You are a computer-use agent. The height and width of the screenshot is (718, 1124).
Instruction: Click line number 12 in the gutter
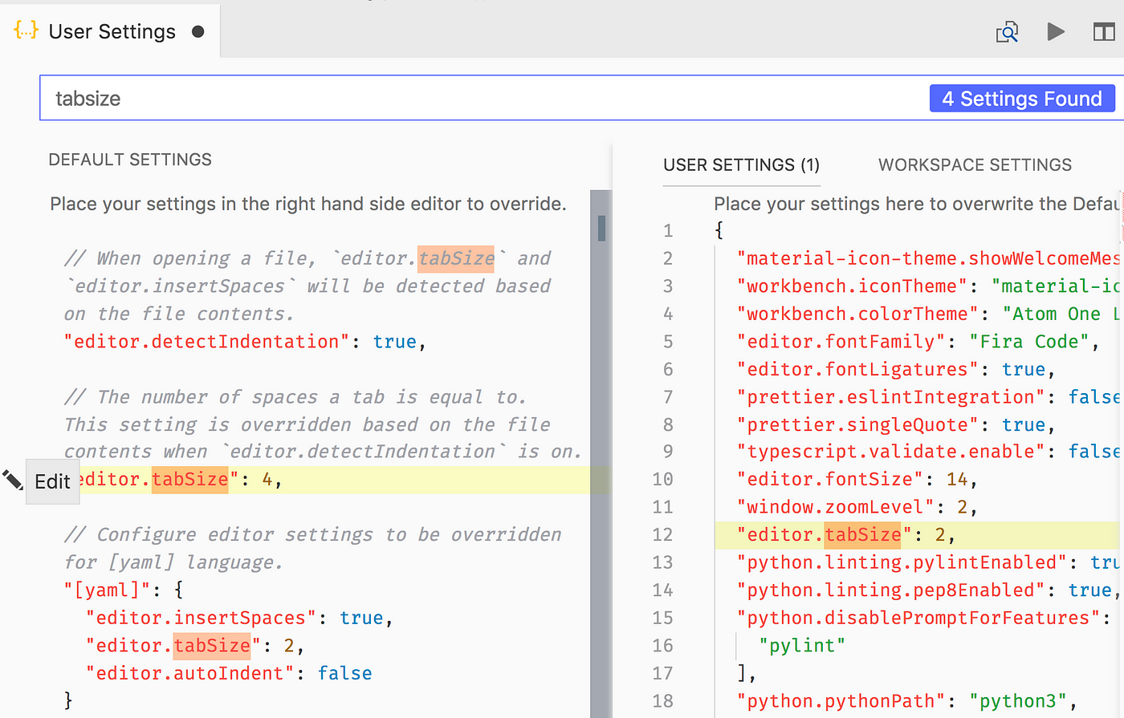point(662,535)
